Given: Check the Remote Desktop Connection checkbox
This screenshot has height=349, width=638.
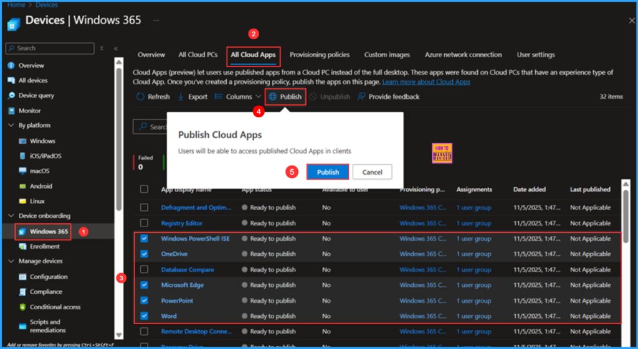Looking at the screenshot, I should [x=144, y=332].
